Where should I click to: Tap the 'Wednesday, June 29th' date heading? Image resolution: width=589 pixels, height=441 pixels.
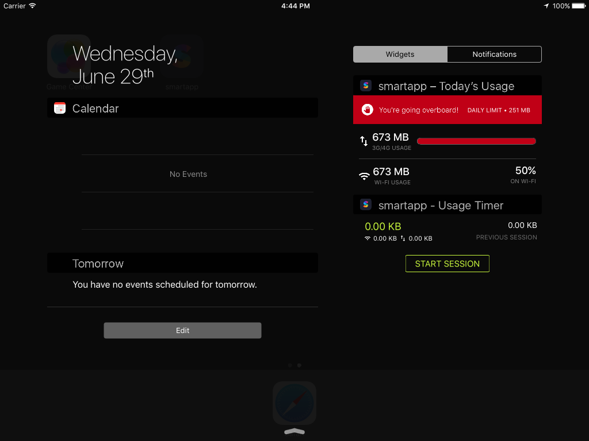pyautogui.click(x=125, y=64)
